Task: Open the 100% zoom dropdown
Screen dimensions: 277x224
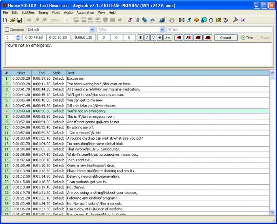Action: [67, 20]
